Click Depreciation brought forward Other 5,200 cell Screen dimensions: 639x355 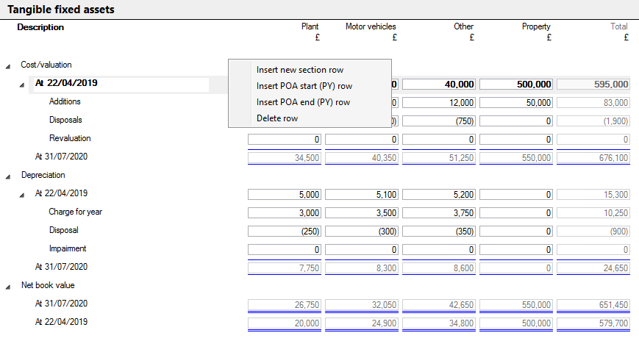[x=439, y=195]
